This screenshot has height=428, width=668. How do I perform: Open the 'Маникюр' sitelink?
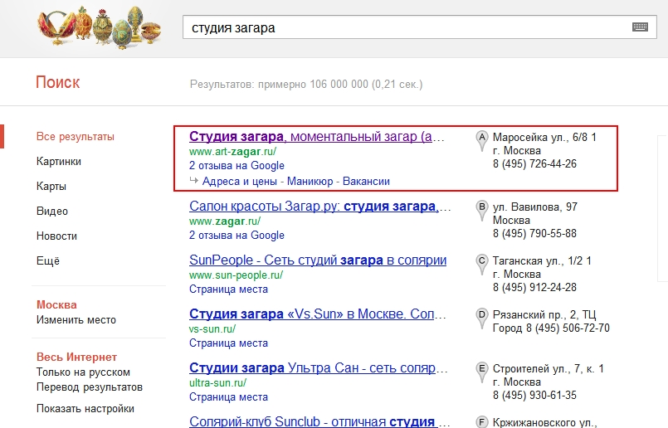(310, 182)
